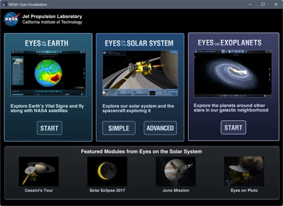Click the Solar System spacecraft preview screenshot
Viewport: 283px width, 206px height.
(140, 73)
